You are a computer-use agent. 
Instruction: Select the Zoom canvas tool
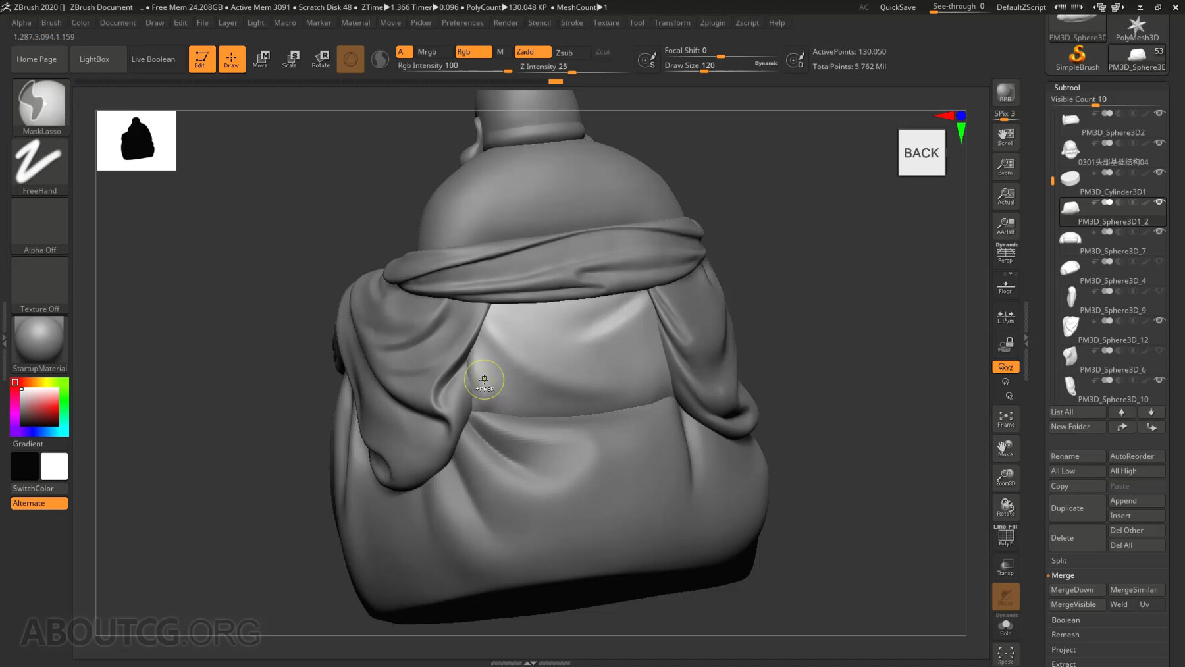coord(1005,167)
